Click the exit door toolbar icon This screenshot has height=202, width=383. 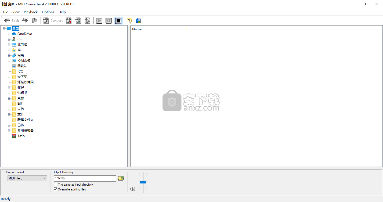pyautogui.click(x=138, y=21)
